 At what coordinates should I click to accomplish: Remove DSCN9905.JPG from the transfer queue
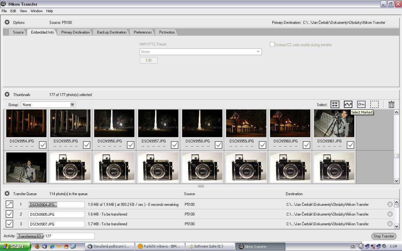click(390, 214)
